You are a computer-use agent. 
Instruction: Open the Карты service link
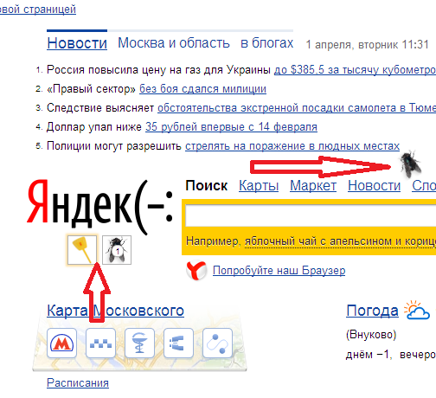[x=259, y=185]
